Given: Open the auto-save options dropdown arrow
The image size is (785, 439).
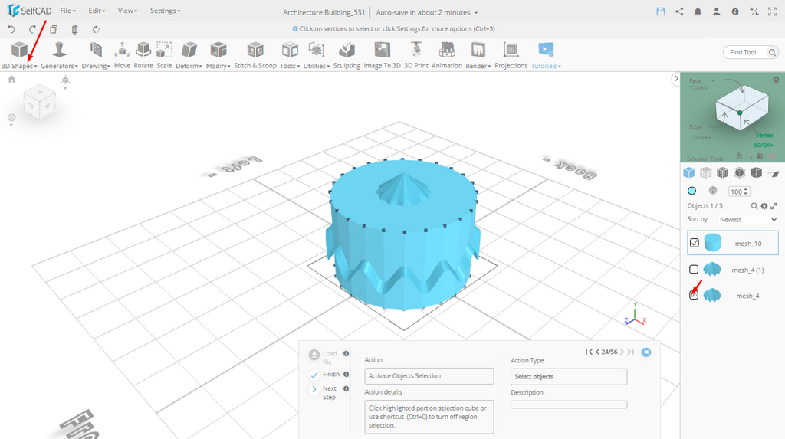Looking at the screenshot, I should pyautogui.click(x=476, y=12).
